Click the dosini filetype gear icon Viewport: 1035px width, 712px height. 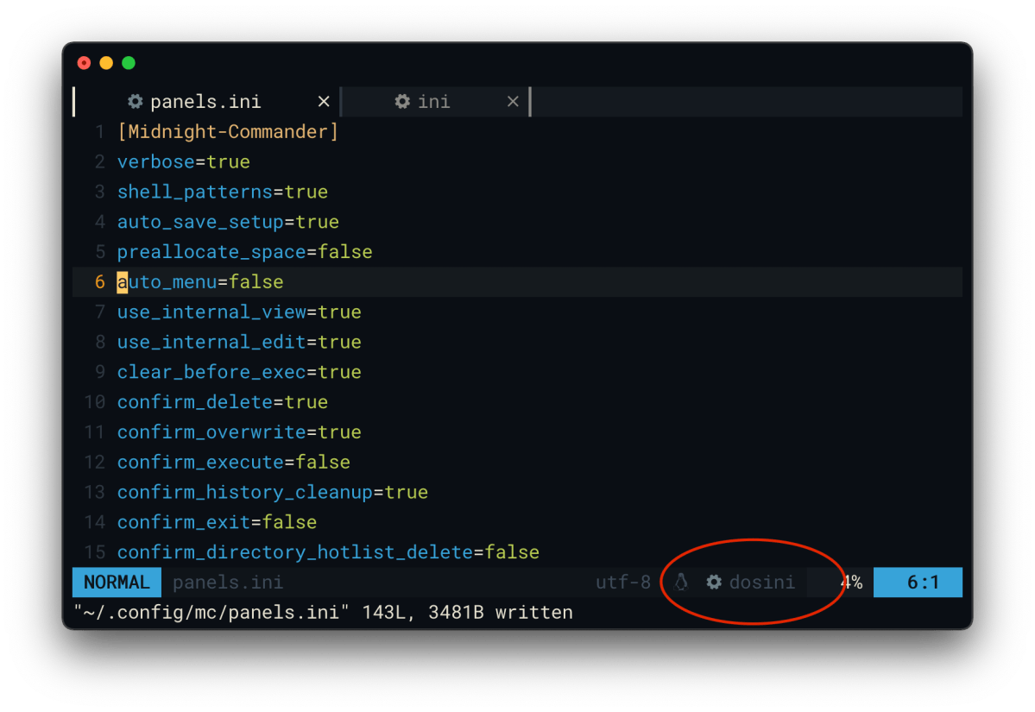[714, 582]
